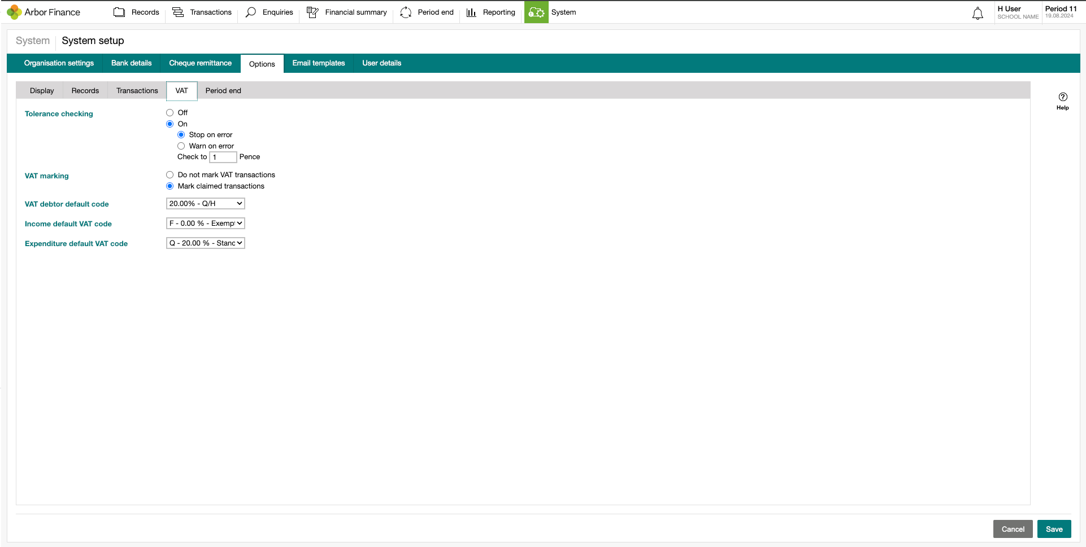Image resolution: width=1086 pixels, height=547 pixels.
Task: Click the Financial summary icon
Action: pyautogui.click(x=312, y=12)
